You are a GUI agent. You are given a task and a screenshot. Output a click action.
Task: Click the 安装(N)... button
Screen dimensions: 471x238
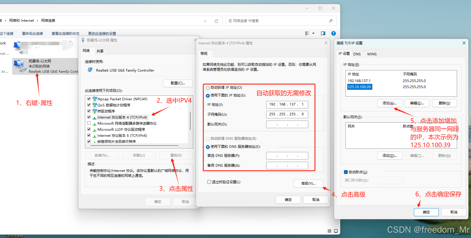click(x=102, y=155)
